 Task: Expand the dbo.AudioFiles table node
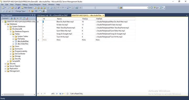(13, 41)
